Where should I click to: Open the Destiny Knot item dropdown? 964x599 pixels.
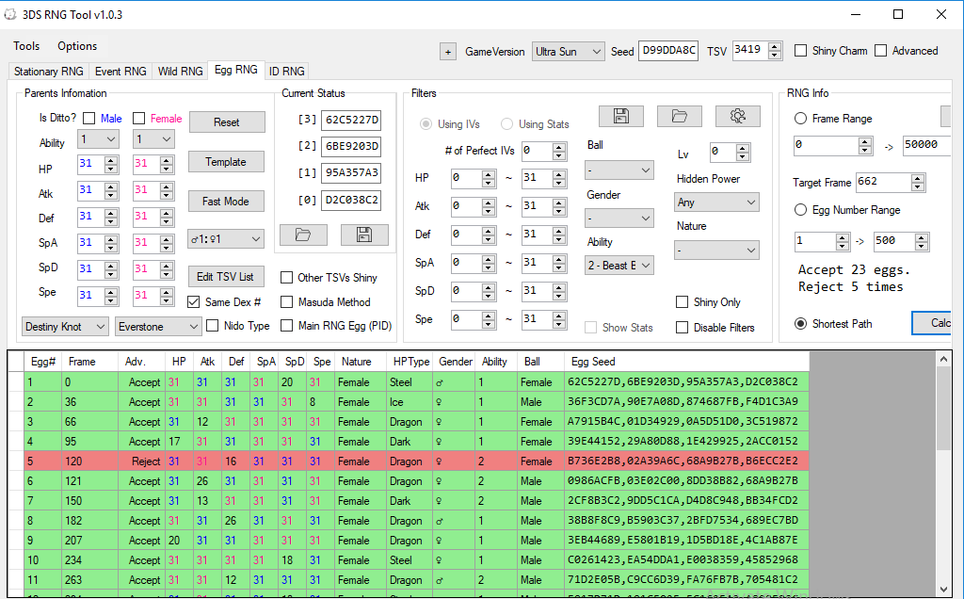[65, 327]
